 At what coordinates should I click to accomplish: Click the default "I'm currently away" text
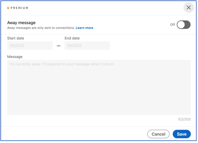pyautogui.click(x=62, y=64)
